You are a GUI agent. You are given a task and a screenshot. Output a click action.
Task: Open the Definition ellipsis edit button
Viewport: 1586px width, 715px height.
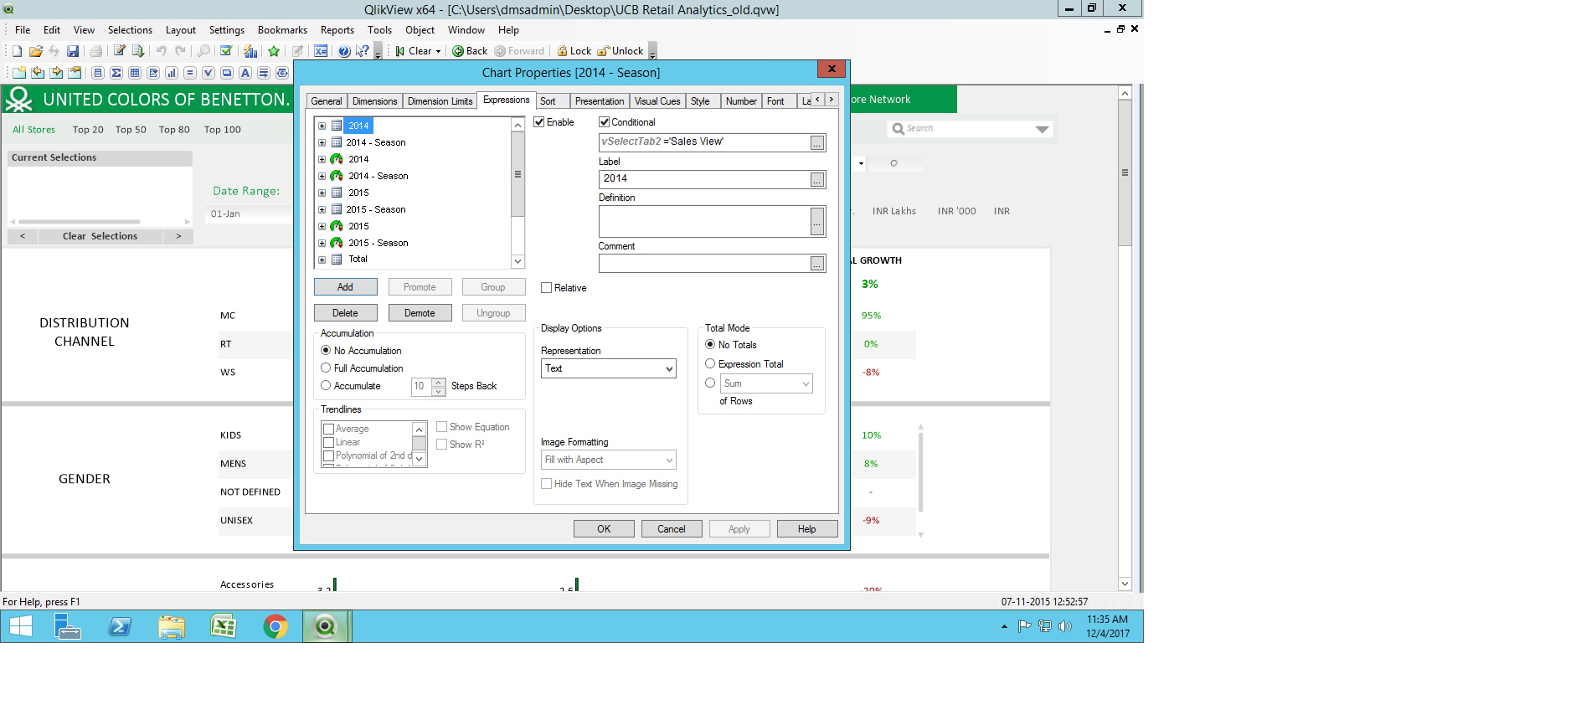click(x=817, y=222)
